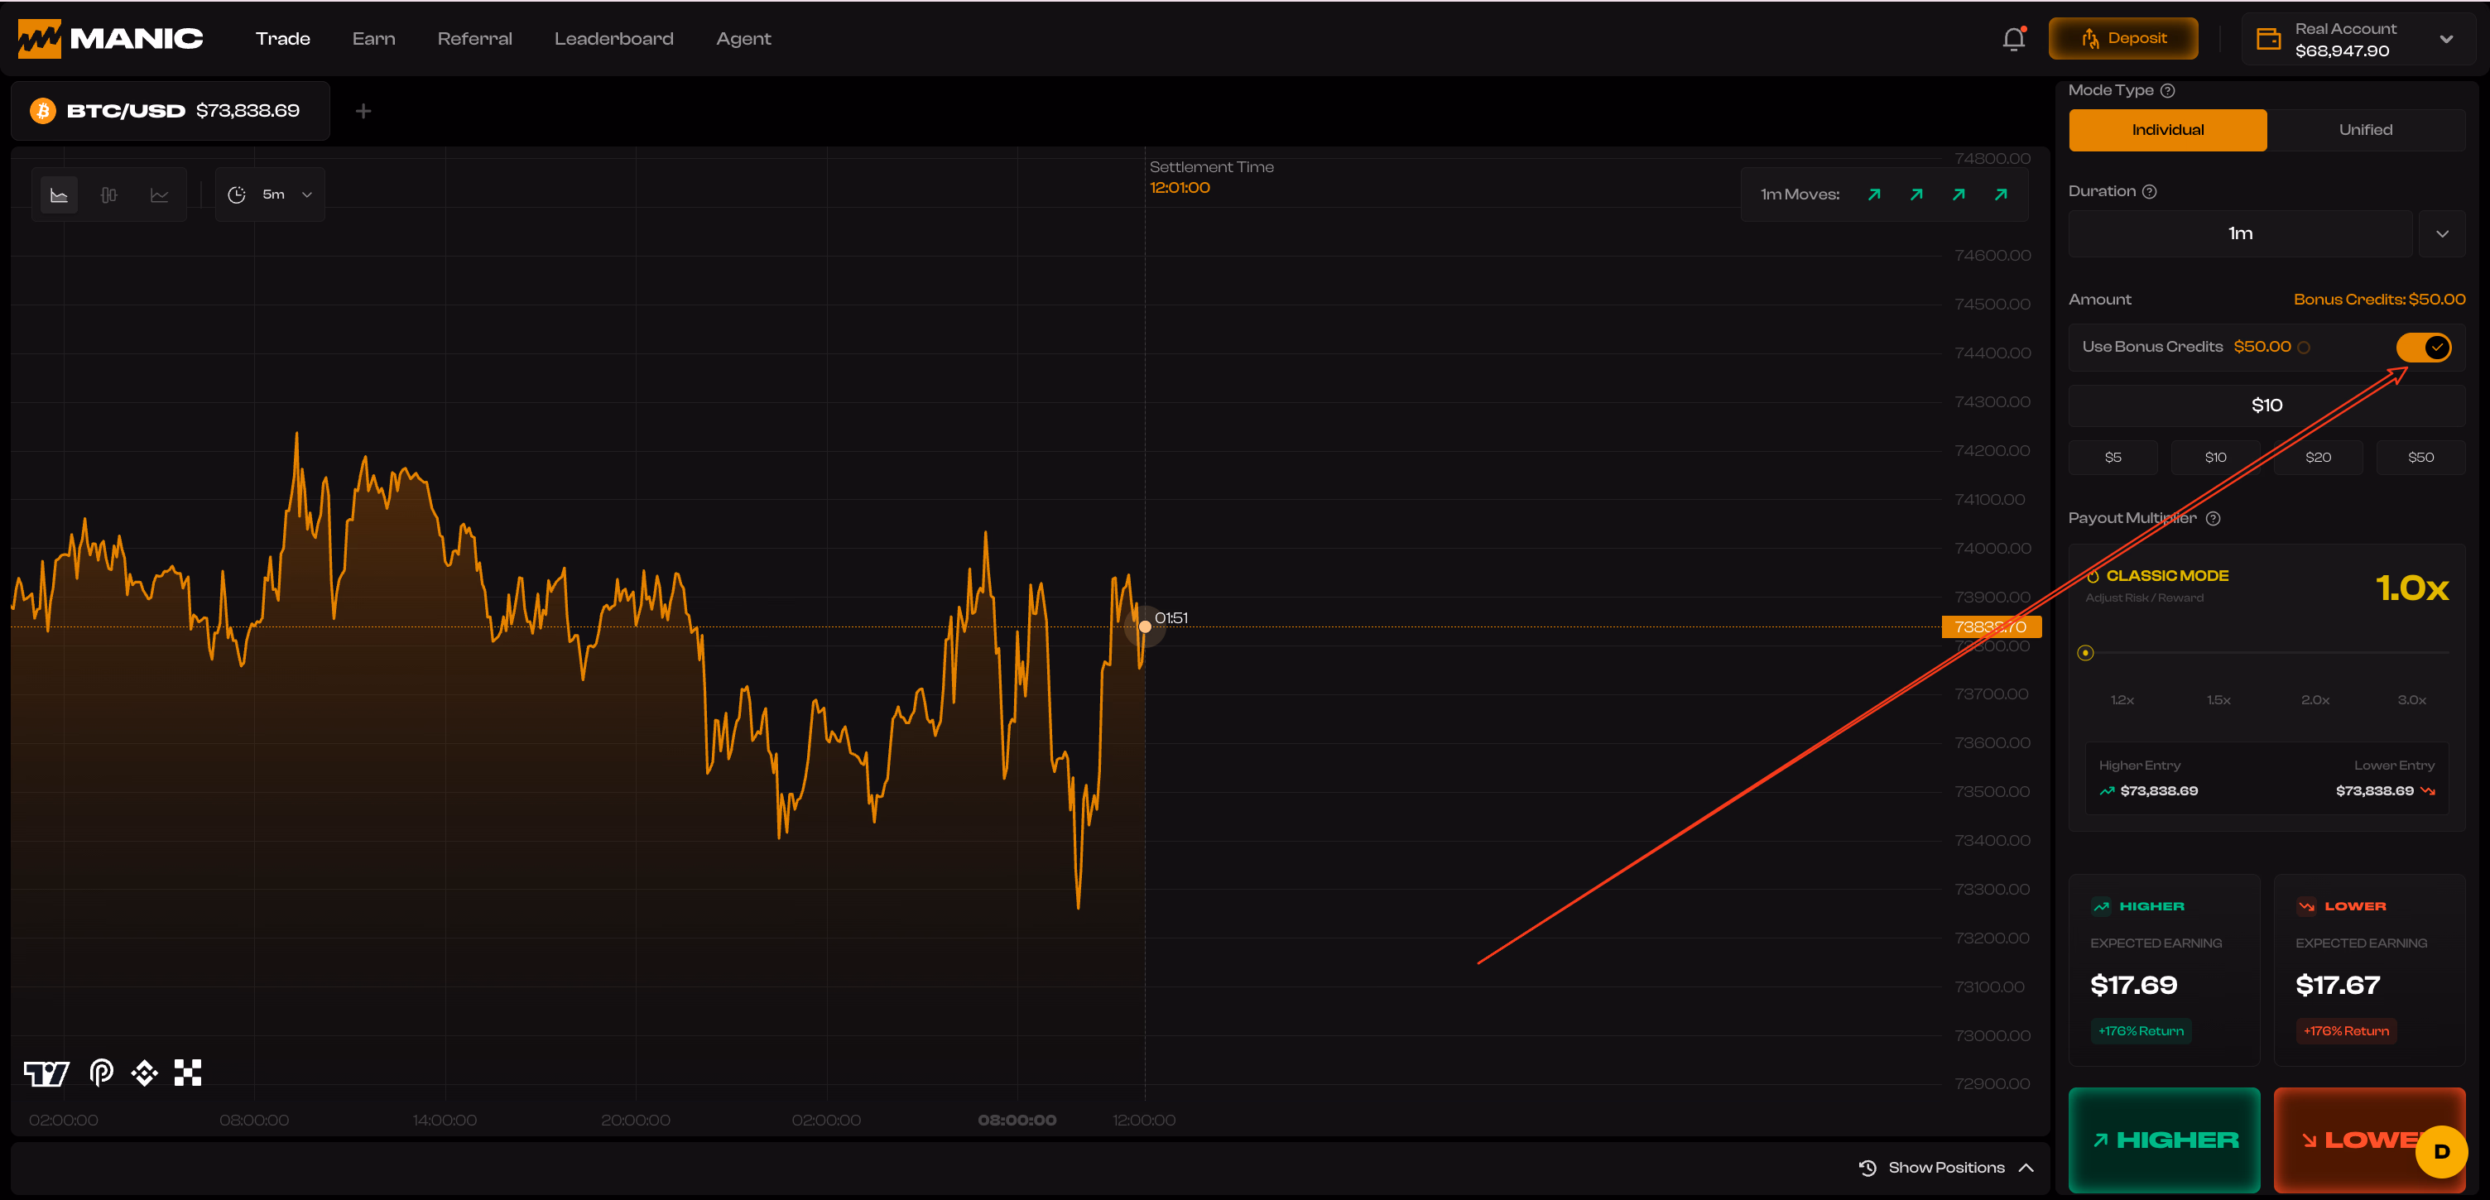Choose the $20 amount preset
This screenshot has height=1200, width=2490.
coord(2318,458)
